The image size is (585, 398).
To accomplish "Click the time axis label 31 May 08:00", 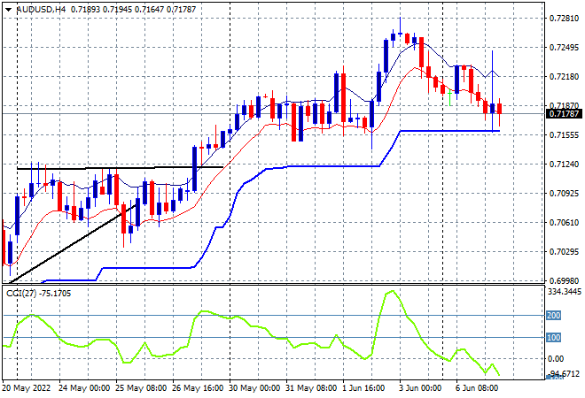I will click(311, 388).
